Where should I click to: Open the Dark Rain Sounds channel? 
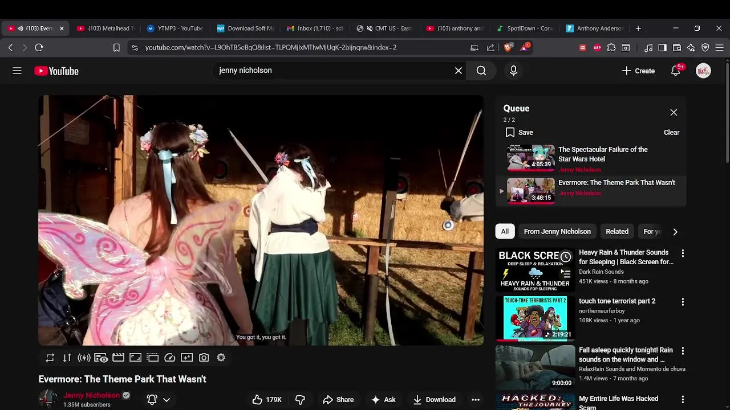(x=601, y=272)
